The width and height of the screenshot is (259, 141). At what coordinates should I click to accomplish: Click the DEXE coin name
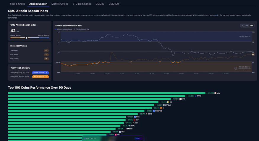(150, 114)
